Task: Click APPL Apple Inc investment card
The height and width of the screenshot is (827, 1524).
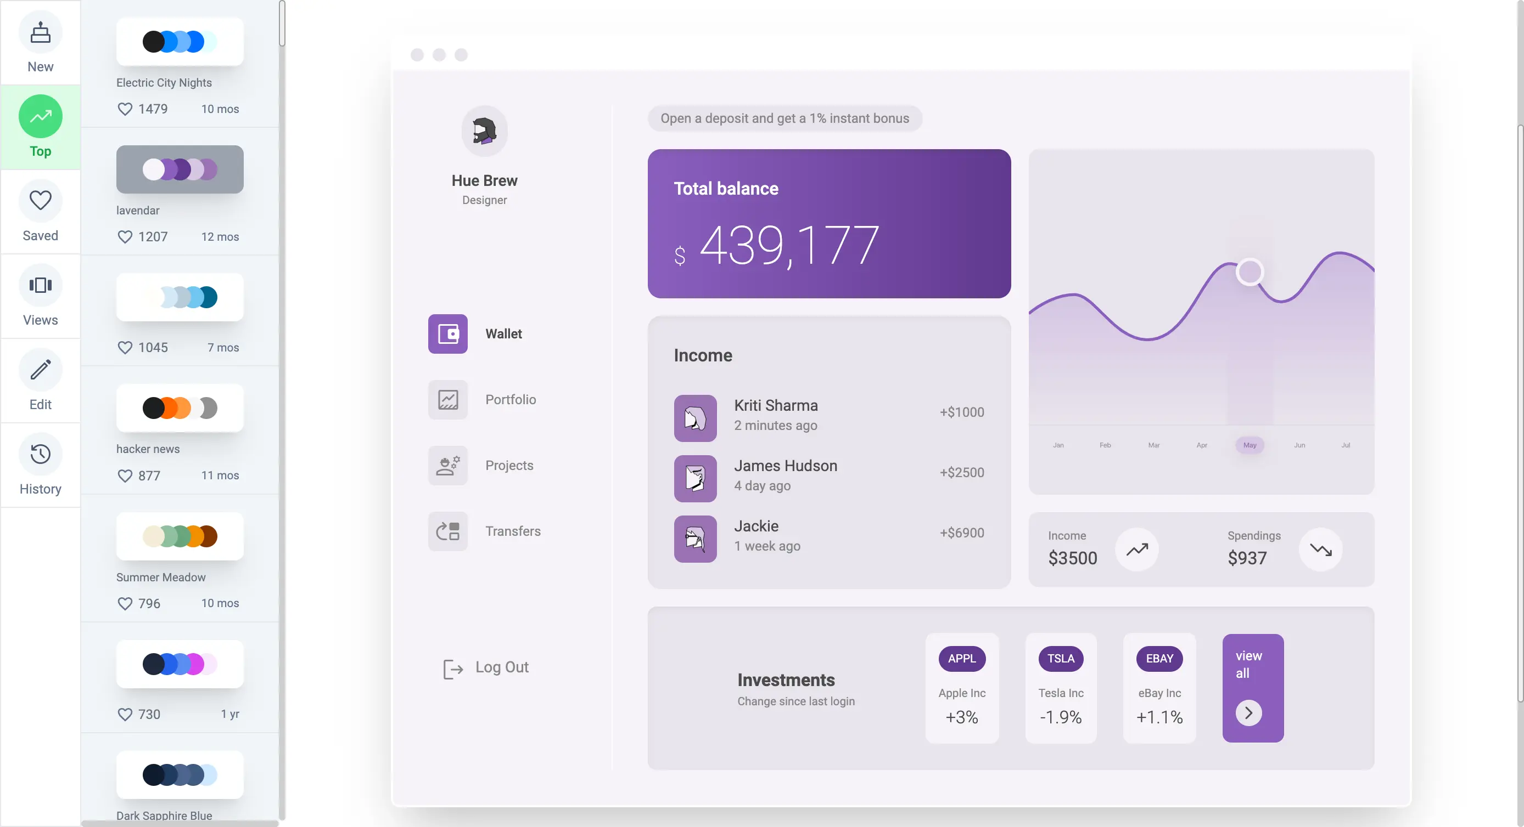Action: 961,688
